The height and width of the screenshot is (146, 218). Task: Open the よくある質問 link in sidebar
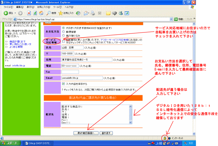[x=16, y=46]
